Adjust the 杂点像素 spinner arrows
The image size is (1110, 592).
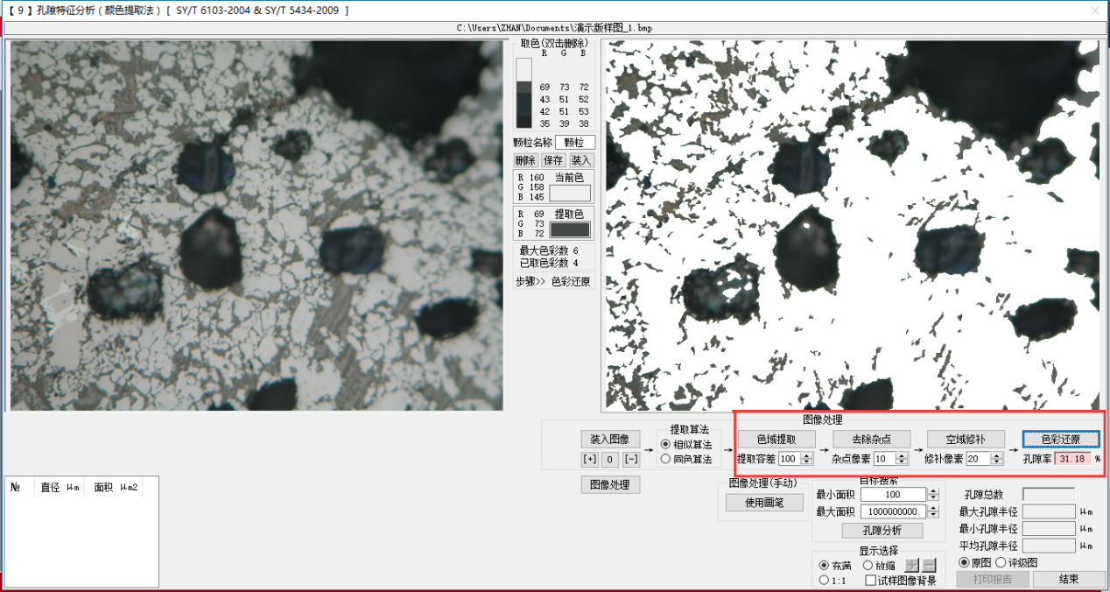click(x=903, y=459)
